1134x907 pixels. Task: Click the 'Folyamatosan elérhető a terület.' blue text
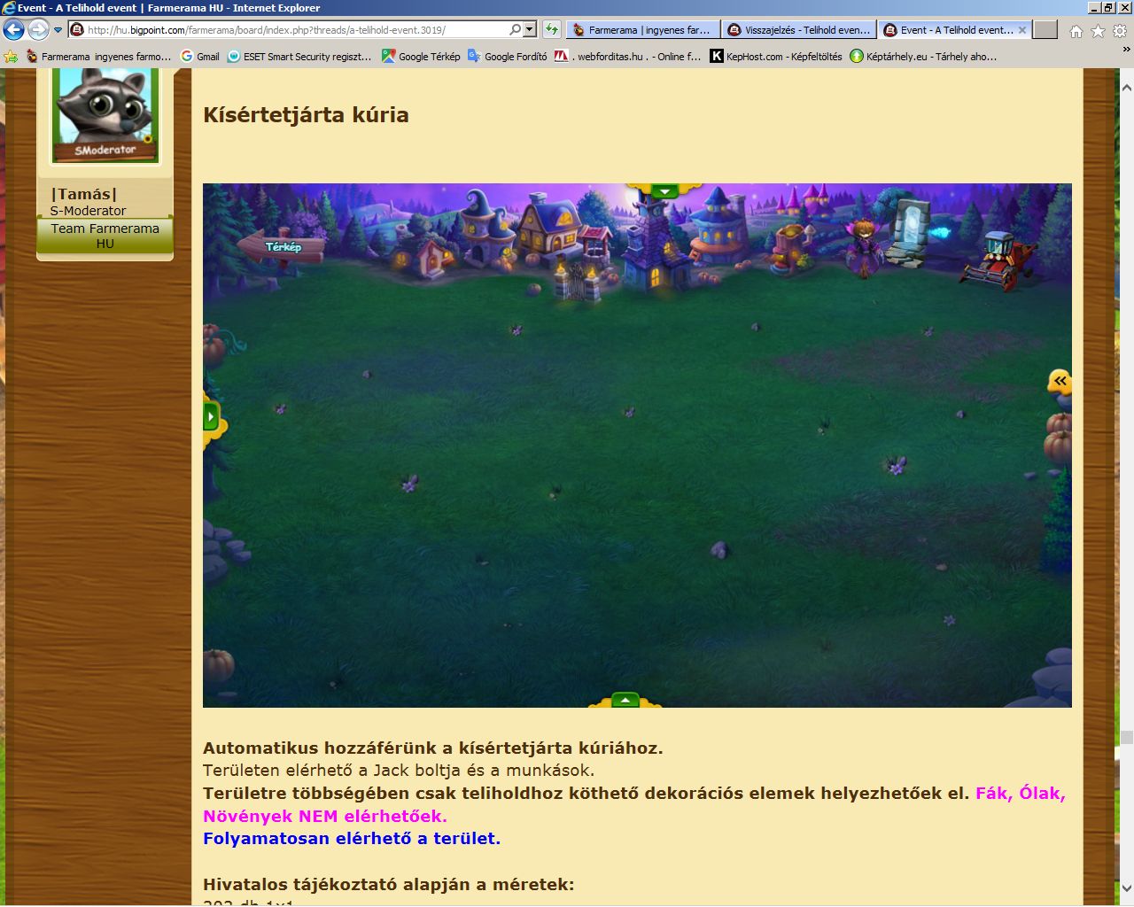click(x=352, y=838)
